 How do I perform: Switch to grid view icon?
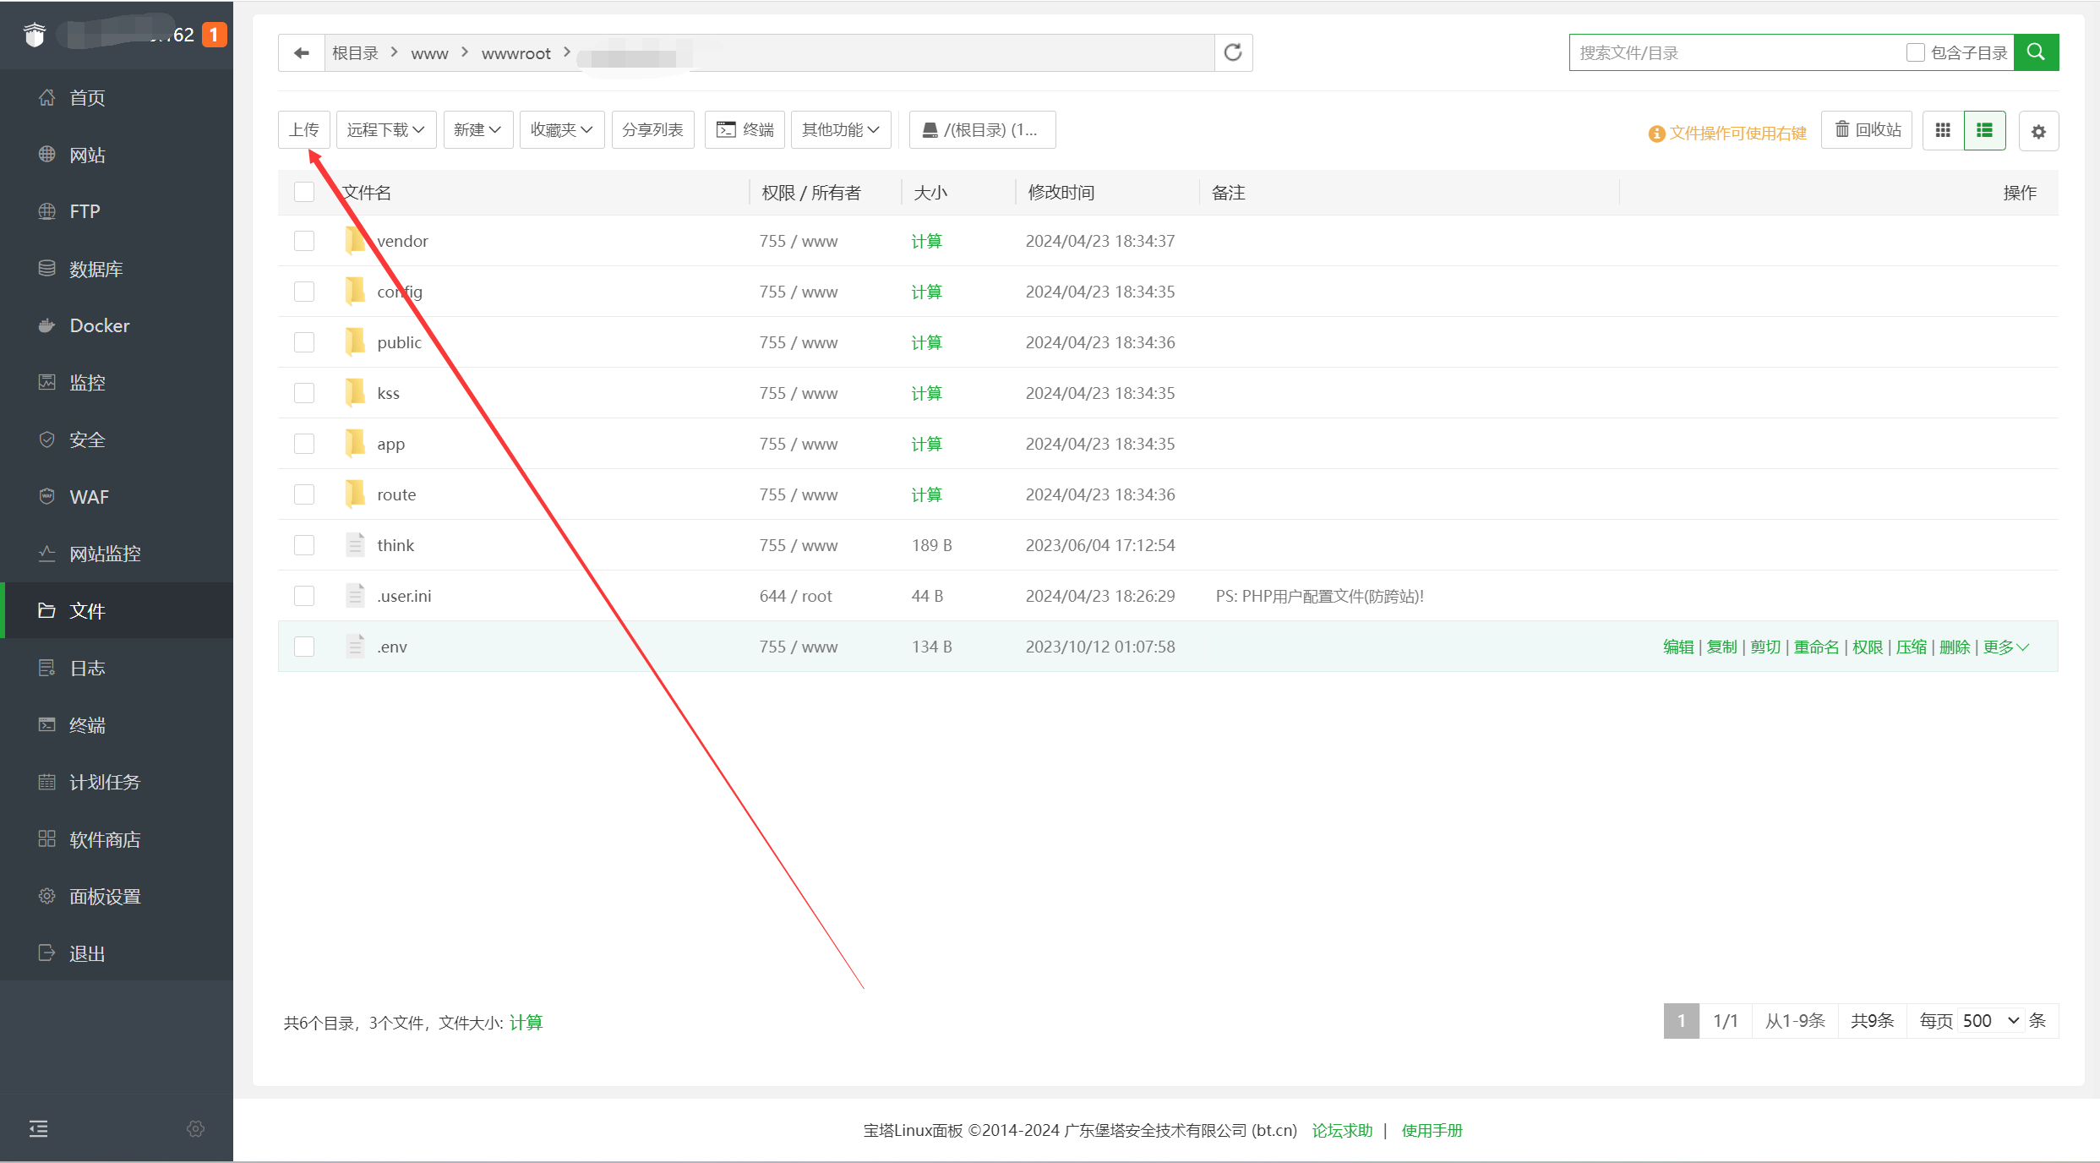click(1943, 130)
